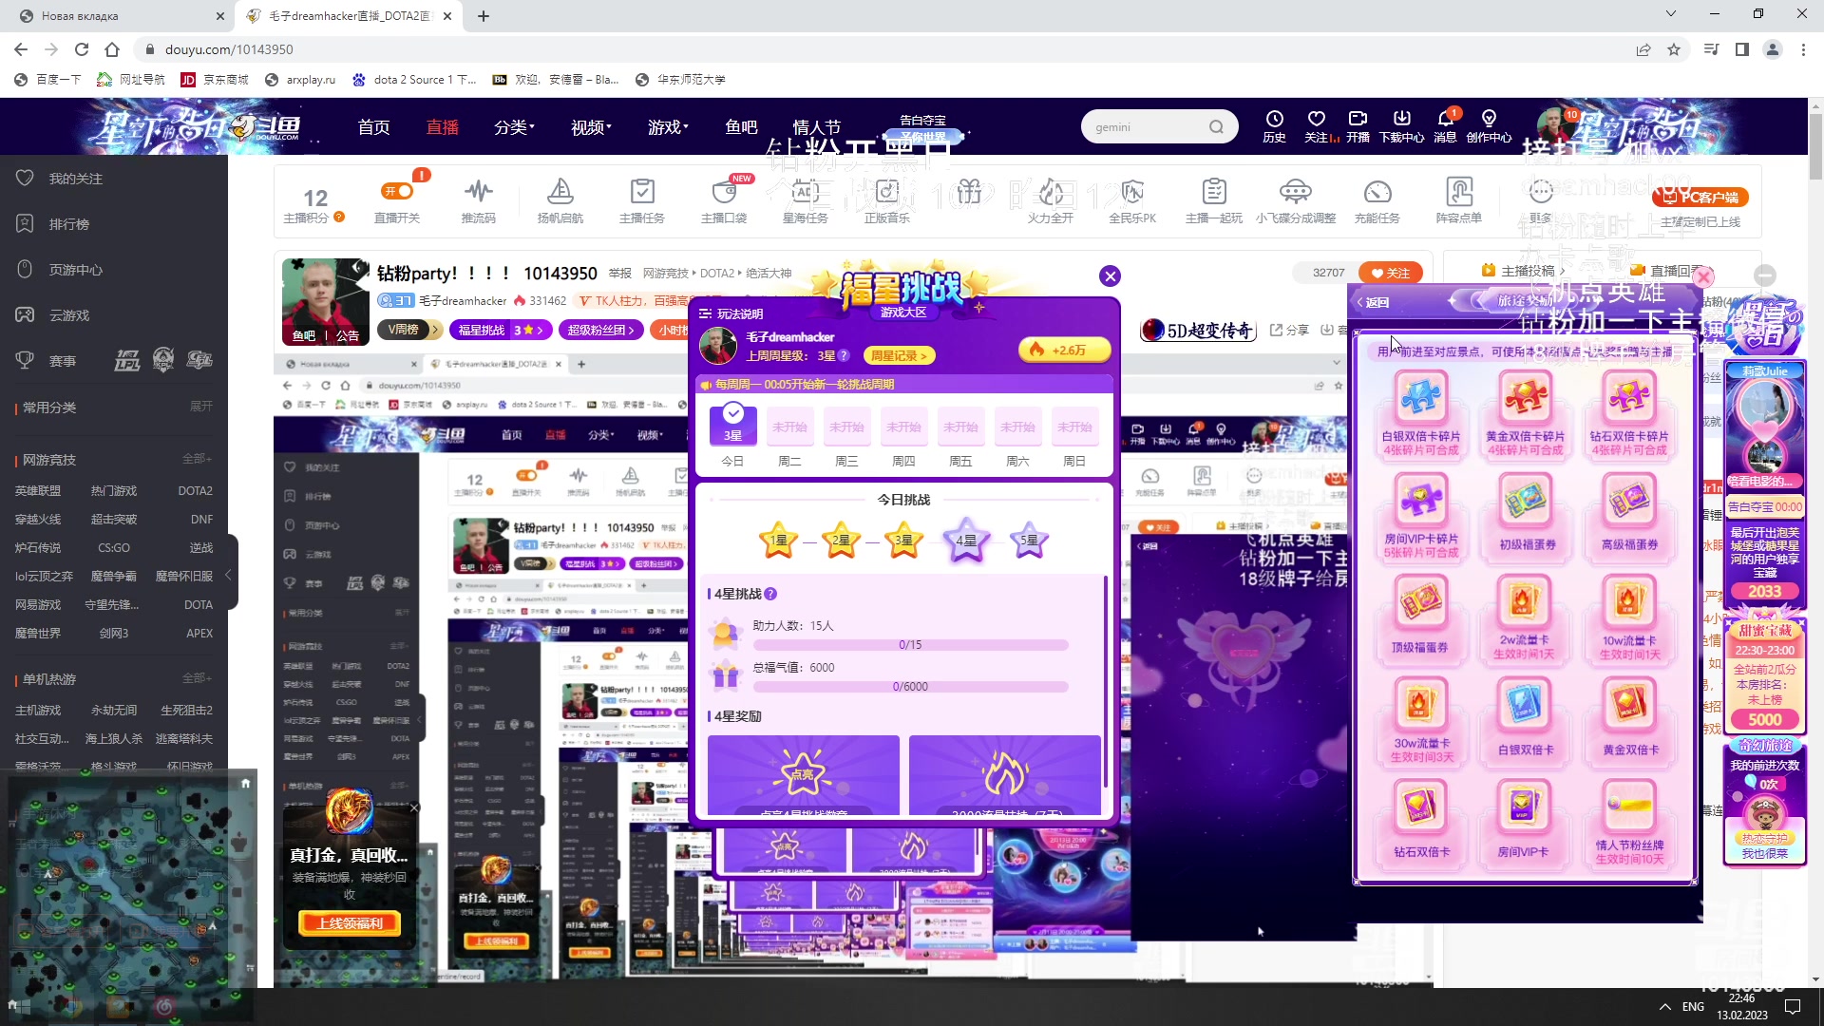Open 直播 in top navigation

(442, 127)
